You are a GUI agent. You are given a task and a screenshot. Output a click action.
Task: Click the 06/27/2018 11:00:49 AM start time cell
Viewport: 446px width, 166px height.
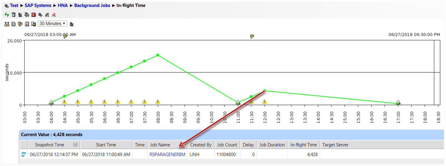(106, 155)
